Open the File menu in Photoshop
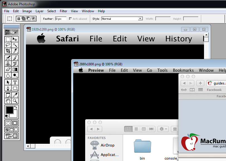 7,11
